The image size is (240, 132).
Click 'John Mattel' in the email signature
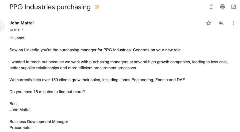tap(20, 110)
